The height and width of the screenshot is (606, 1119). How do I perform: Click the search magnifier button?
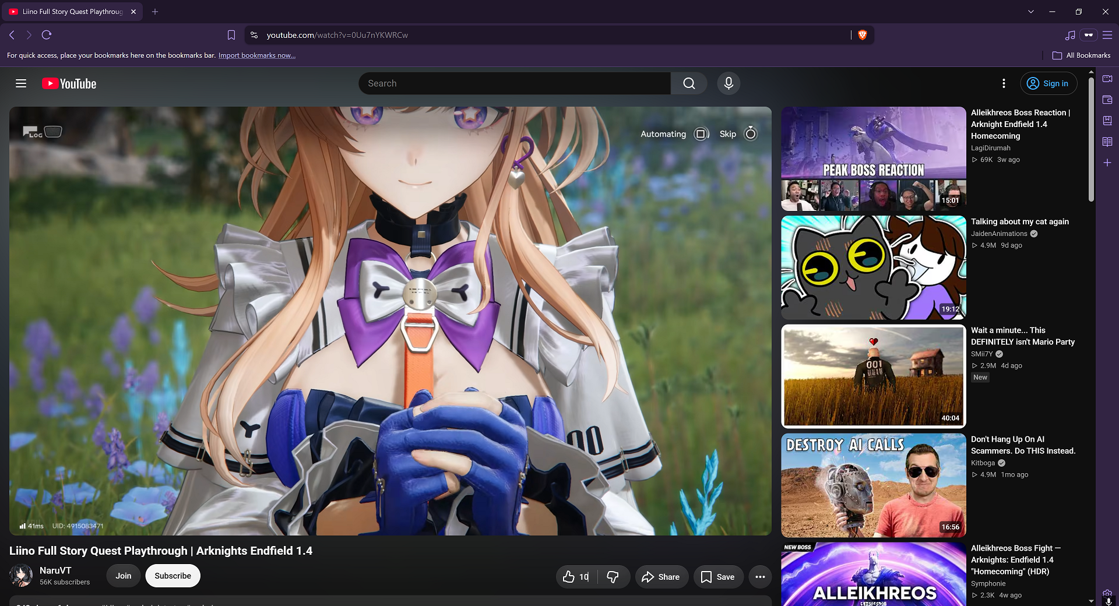(689, 83)
